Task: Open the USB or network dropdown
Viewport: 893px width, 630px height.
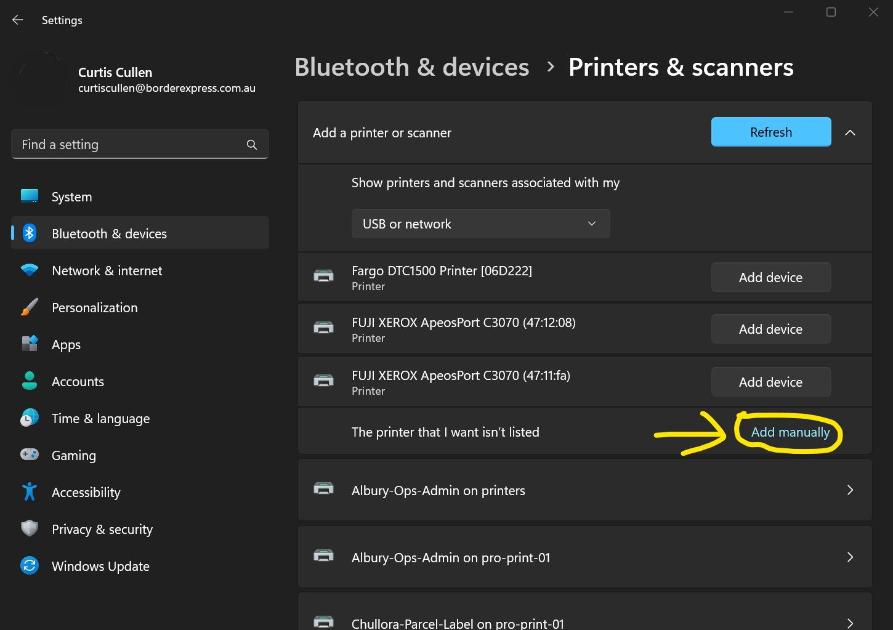Action: tap(480, 224)
